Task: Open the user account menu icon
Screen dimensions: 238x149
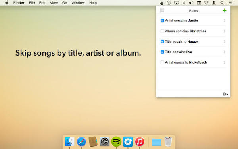Action: coord(214,3)
